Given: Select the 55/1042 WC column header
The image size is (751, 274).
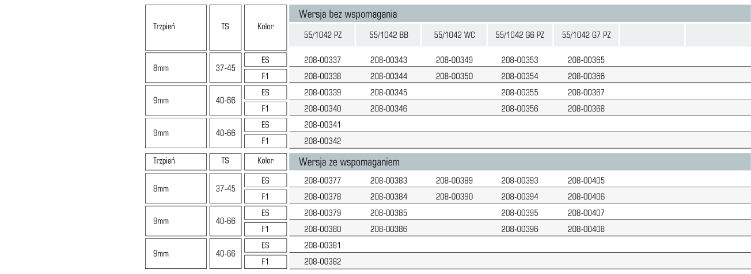Looking at the screenshot, I should click(x=455, y=36).
